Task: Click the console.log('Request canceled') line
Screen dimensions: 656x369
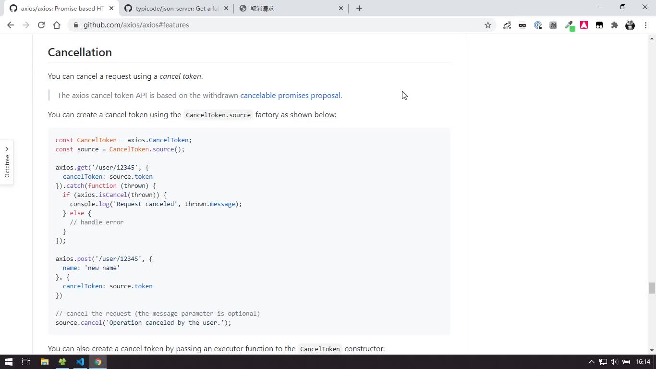Action: click(156, 204)
